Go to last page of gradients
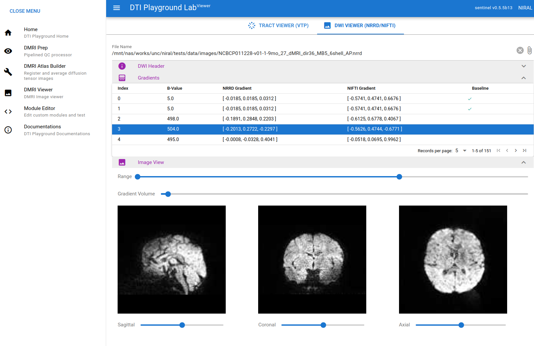 [x=524, y=151]
